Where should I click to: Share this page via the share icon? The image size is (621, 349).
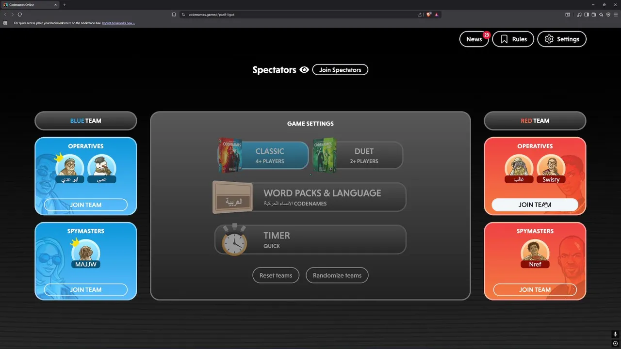420,15
